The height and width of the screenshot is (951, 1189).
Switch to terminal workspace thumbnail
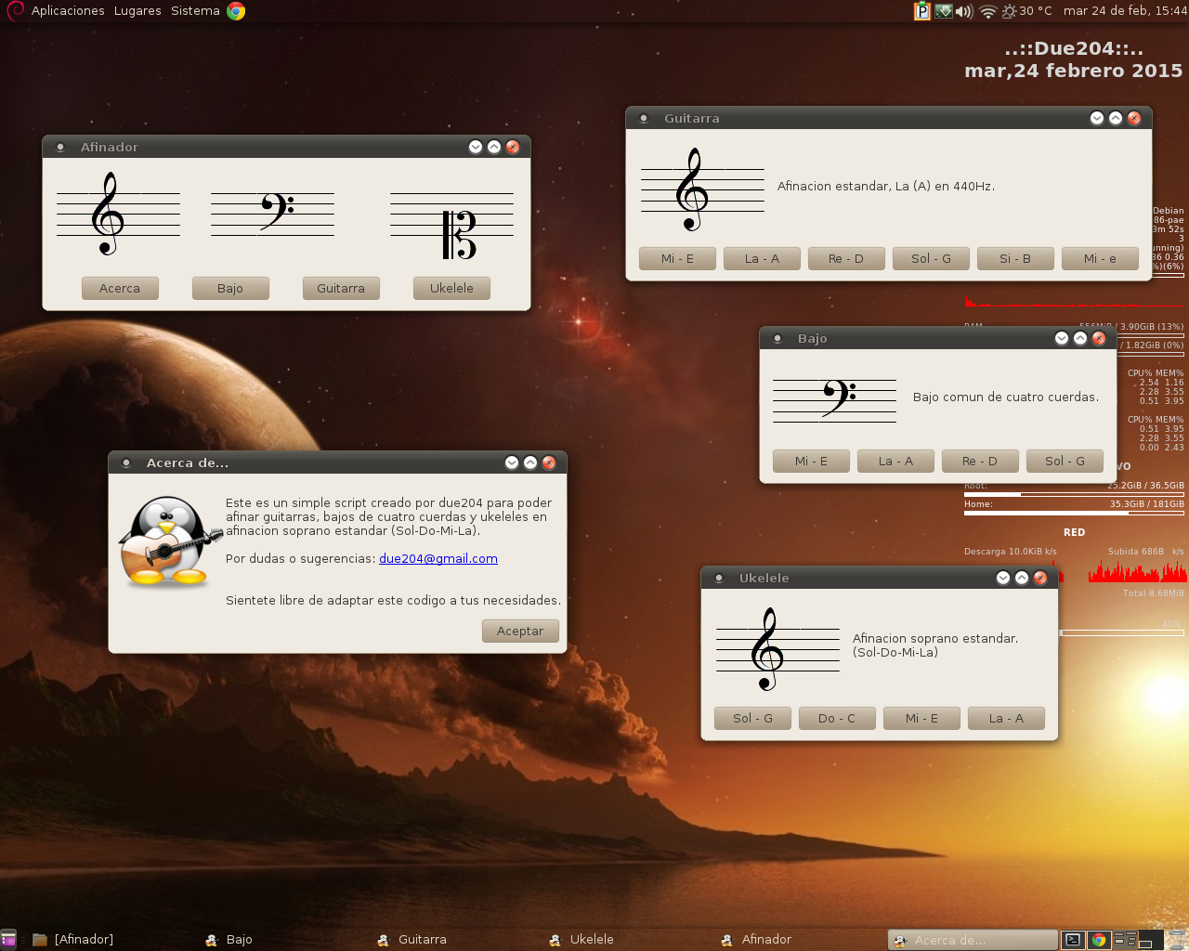(x=1073, y=940)
